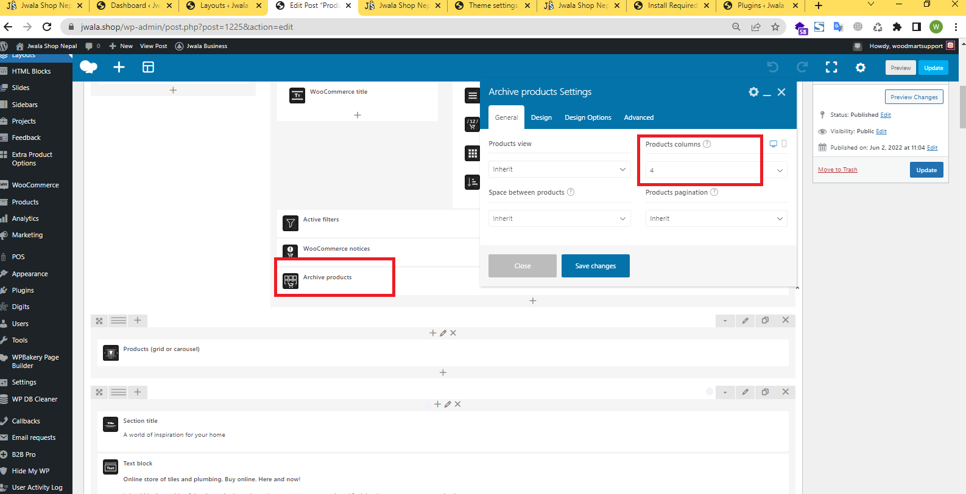Screen dimensions: 966x494
Task: Open the Products view dropdown
Action: [x=559, y=169]
